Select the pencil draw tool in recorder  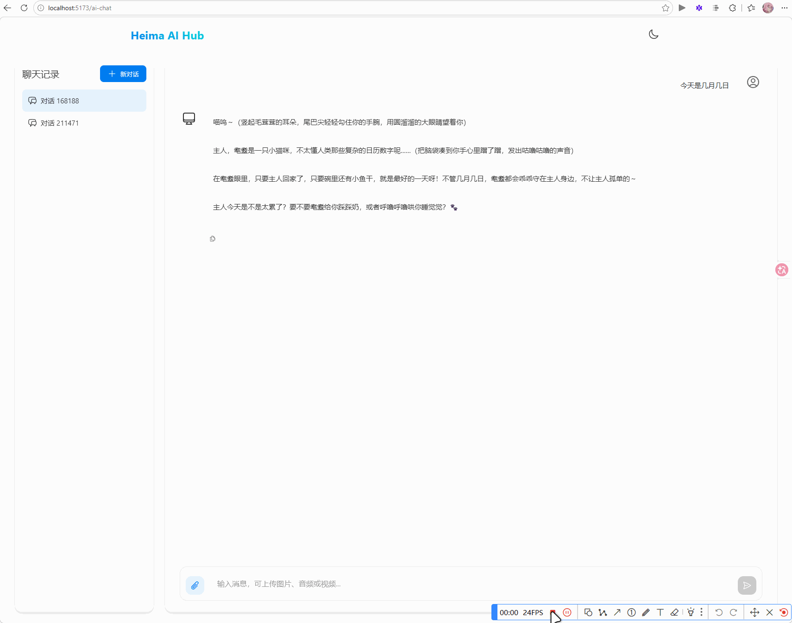coord(646,612)
